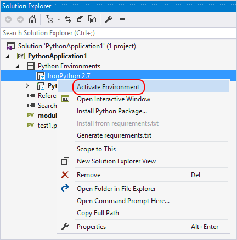Select the test1.py file

click(x=47, y=126)
